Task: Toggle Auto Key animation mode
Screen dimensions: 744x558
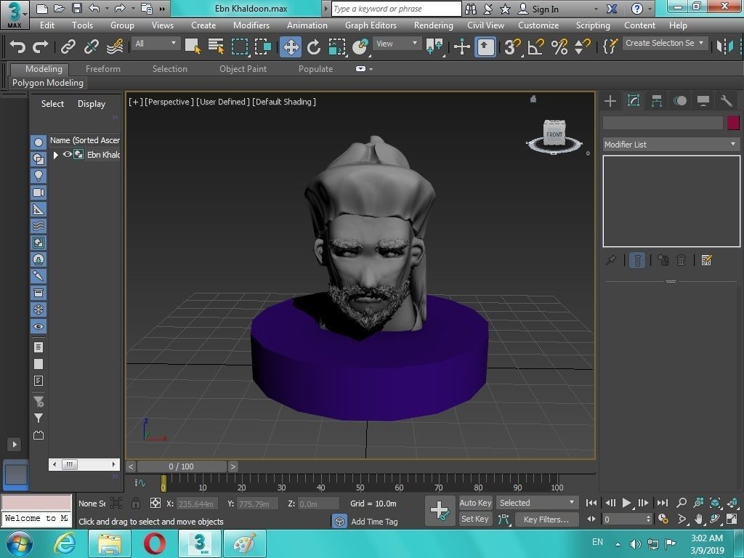Action: pos(475,503)
